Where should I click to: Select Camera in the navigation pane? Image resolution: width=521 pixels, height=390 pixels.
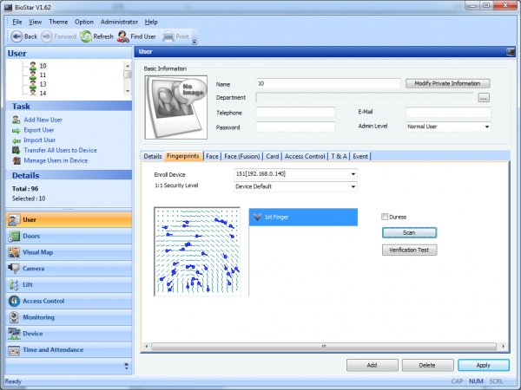35,269
